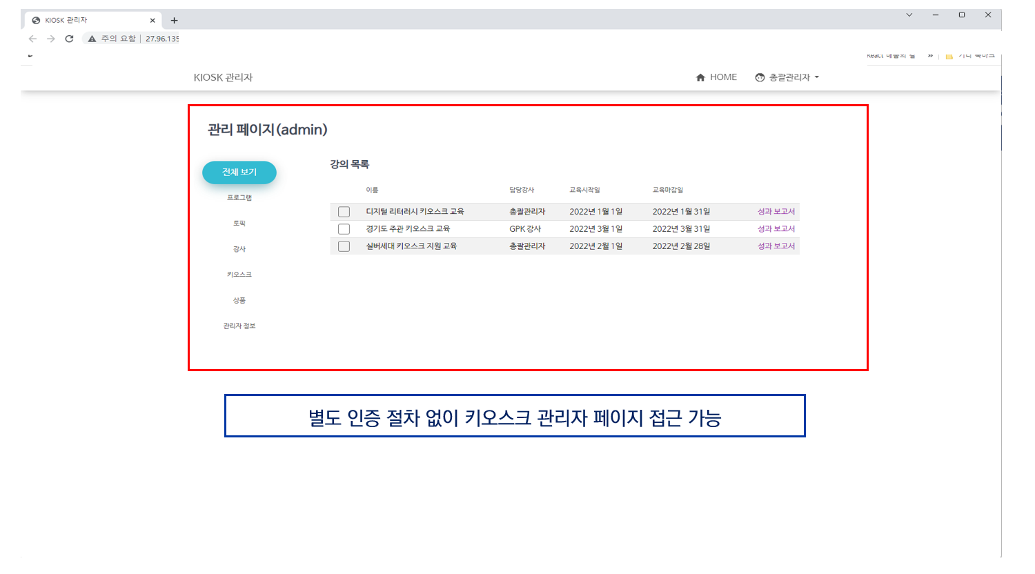This screenshot has width=1035, height=574.
Task: Select the 전체 보기 button
Action: click(x=239, y=172)
